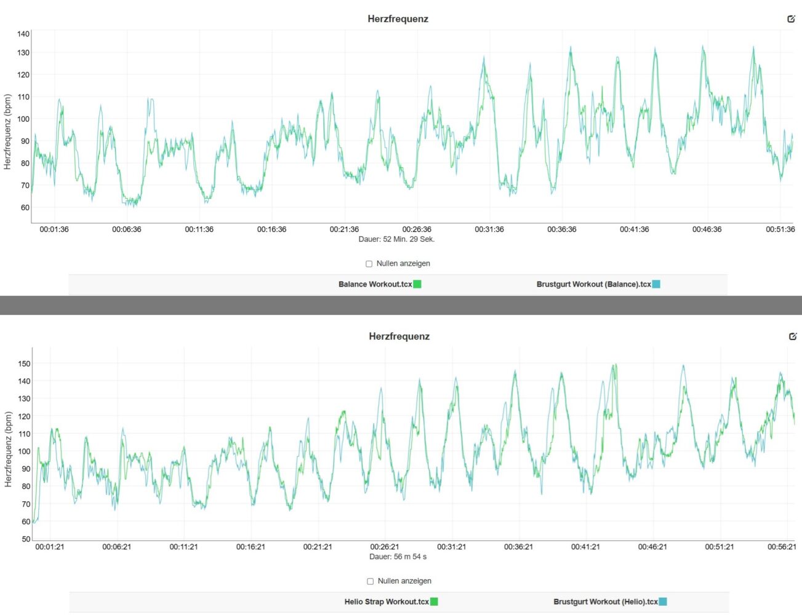Tick 'Nullen anzeigen' checkbox under the bottom chart
Viewport: 802px width, 615px height.
click(371, 581)
